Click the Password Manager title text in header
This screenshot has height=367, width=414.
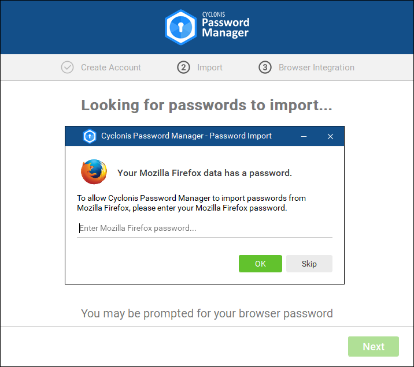point(225,28)
